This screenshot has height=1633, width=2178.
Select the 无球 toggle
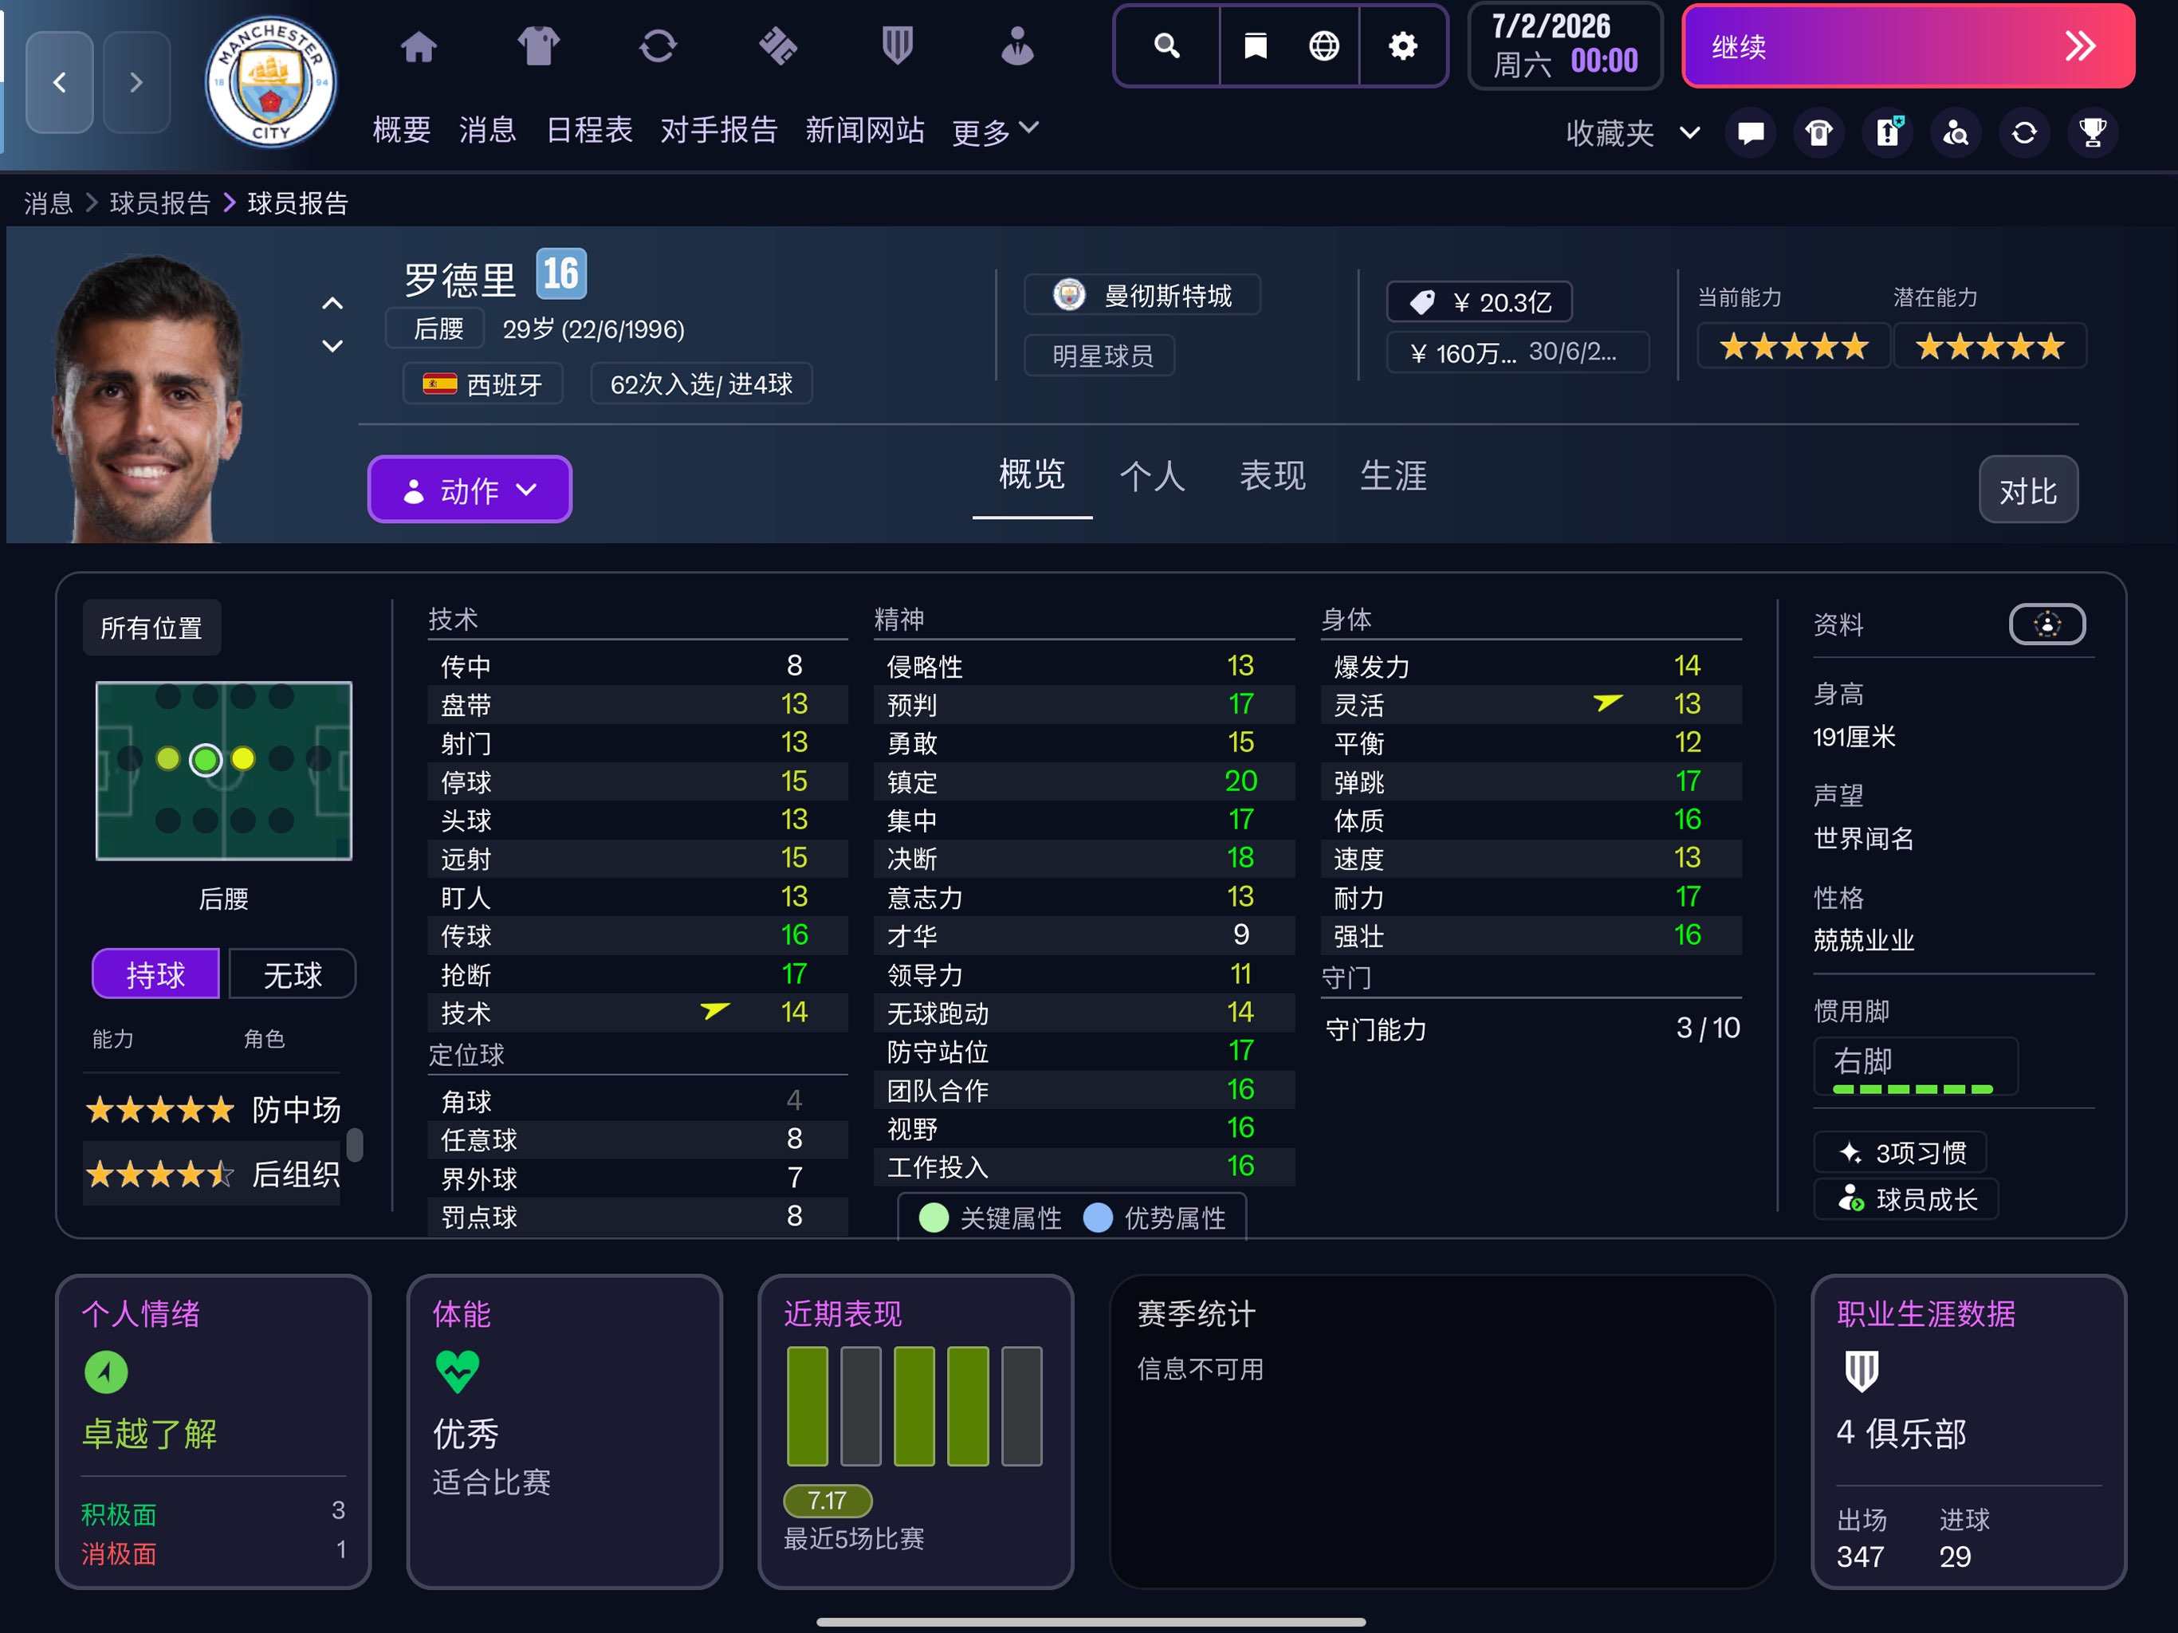coord(293,974)
